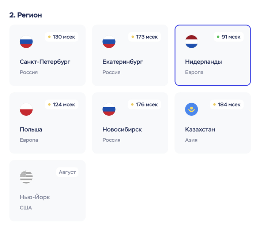Image resolution: width=256 pixels, height=226 pixels.
Task: Click the disabled Нью-Йорк region card
Action: click(x=47, y=198)
